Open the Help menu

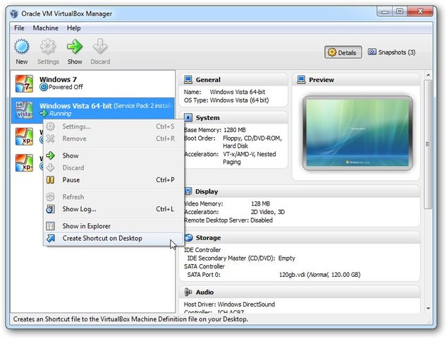73,28
